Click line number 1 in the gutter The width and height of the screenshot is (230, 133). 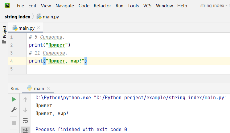coord(11,37)
